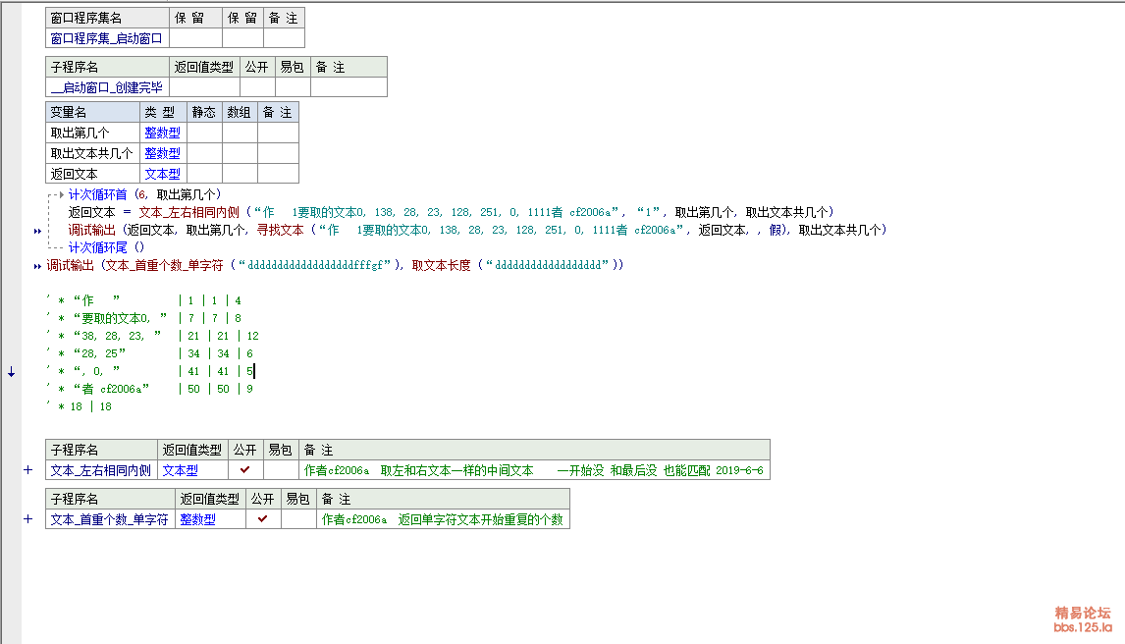Select the 窗口程序集_启动窗口 name cell
The height and width of the screenshot is (644, 1125).
pyautogui.click(x=106, y=38)
